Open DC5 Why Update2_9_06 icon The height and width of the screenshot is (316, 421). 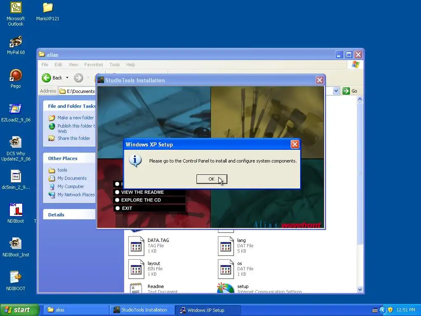point(16,149)
